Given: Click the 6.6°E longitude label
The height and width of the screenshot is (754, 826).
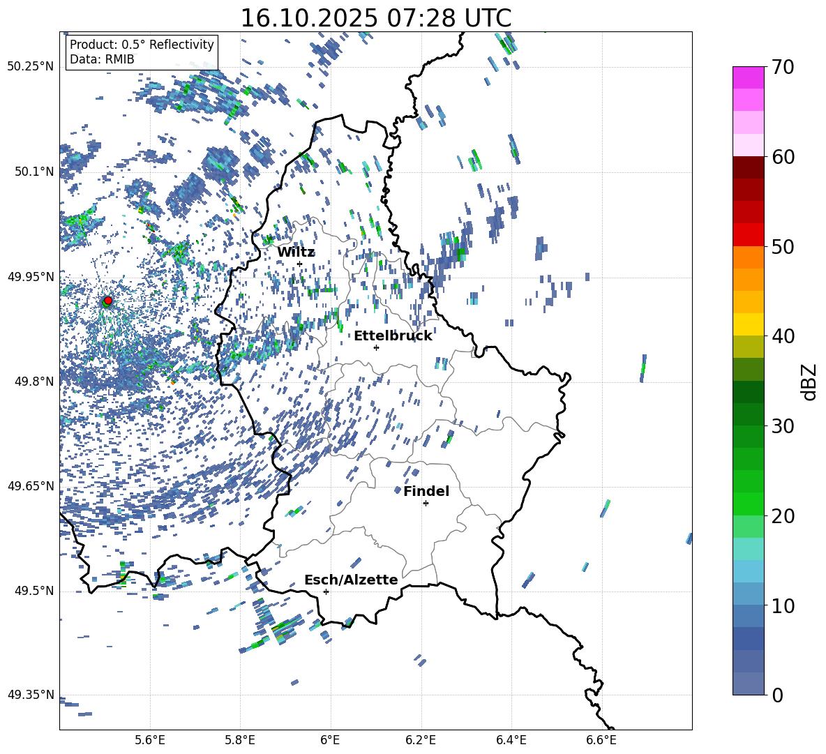Looking at the screenshot, I should (x=601, y=740).
